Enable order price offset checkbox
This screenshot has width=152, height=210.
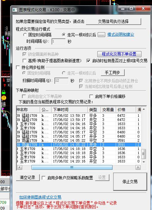pos(91,96)
